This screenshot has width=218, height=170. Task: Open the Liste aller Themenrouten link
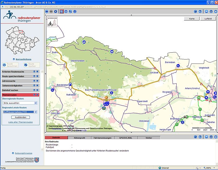21,122
